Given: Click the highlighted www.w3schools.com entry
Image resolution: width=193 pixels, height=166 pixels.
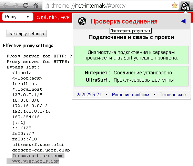Looking at the screenshot, I should [35, 161].
